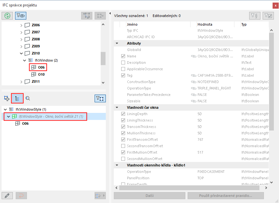Screen dimensions: 279x203
Task: Click link icon beside TRIPLE_PANEL_RIGHT
Action: [x=194, y=88]
